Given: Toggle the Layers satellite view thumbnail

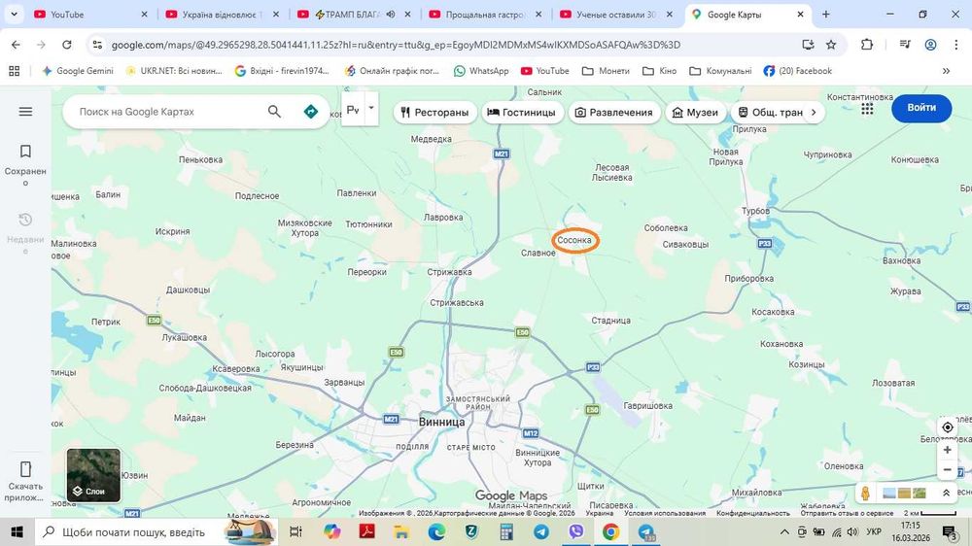Looking at the screenshot, I should pyautogui.click(x=93, y=475).
